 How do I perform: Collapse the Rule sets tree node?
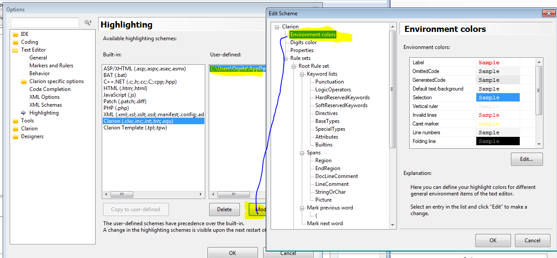[286, 59]
